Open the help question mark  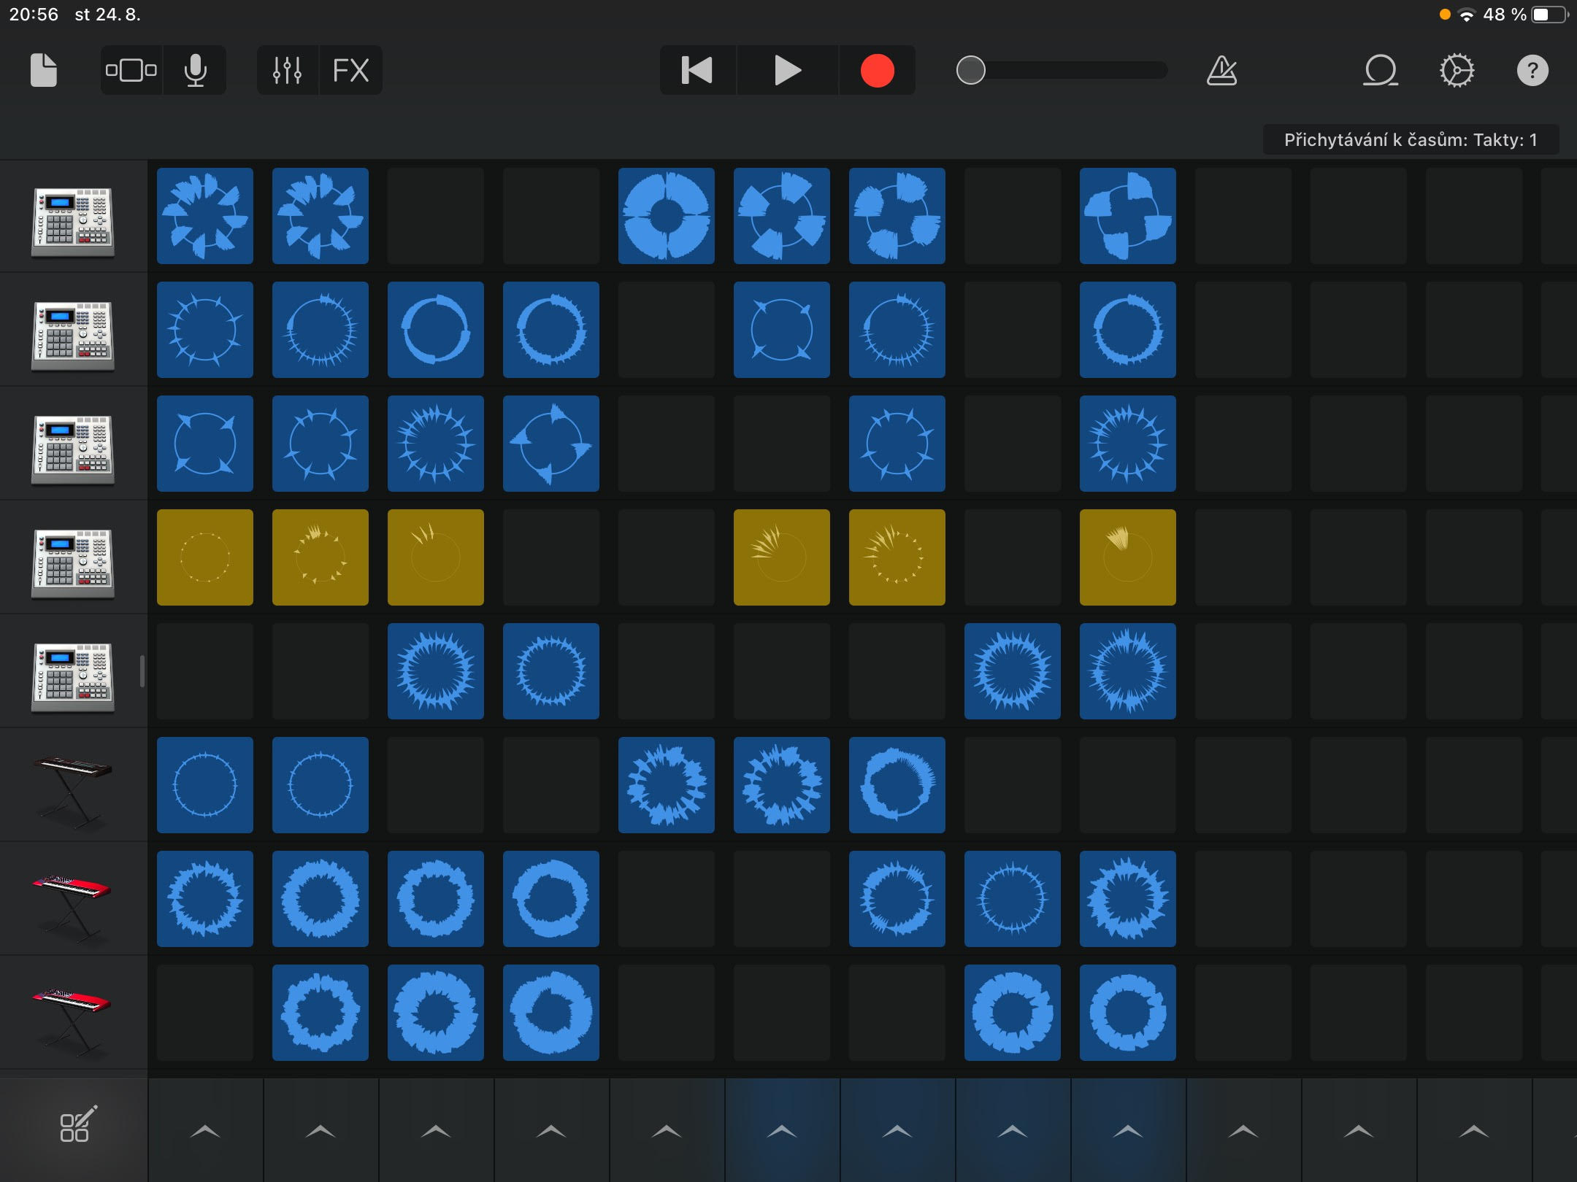1532,71
